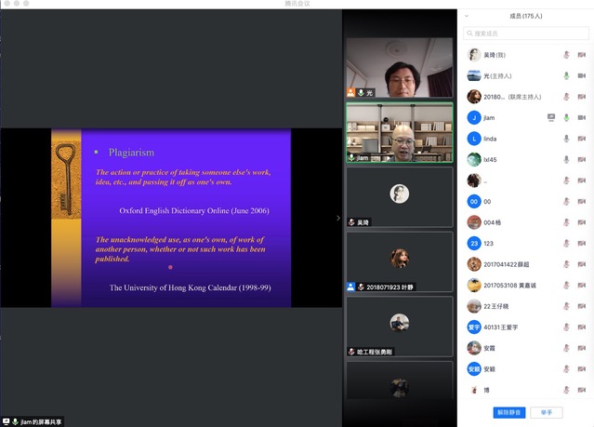Collapse the members panel header chevron
Viewport: 594px width, 427px height.
pyautogui.click(x=467, y=16)
